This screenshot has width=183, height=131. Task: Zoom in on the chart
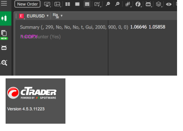point(117,4)
